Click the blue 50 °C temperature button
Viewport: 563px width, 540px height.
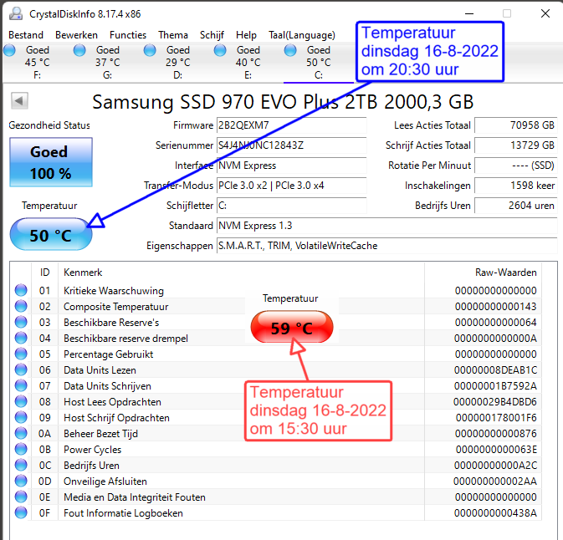[x=51, y=234]
